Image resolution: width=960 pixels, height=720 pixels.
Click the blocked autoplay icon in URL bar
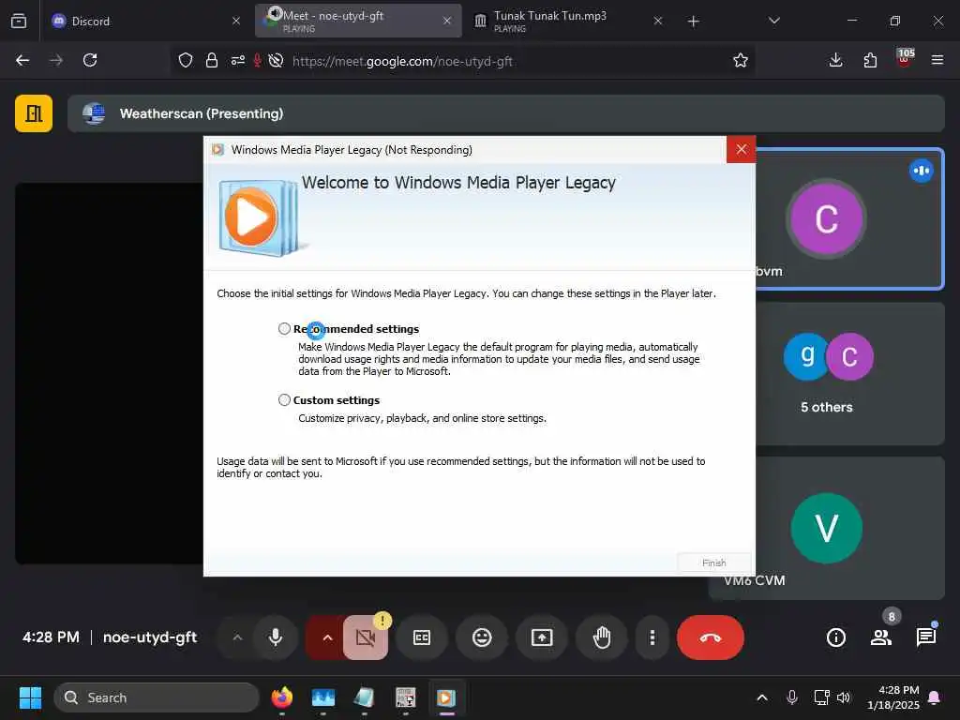click(x=277, y=60)
